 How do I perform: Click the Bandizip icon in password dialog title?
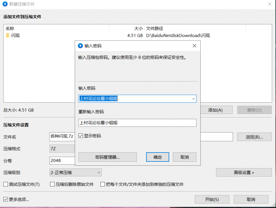pyautogui.click(x=81, y=46)
